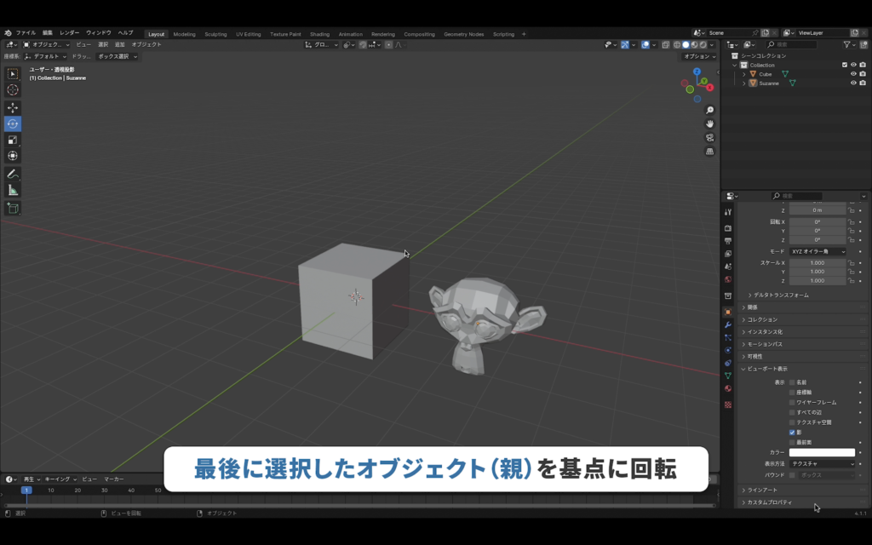Screen dimensions: 872x545
Task: Switch to rendered viewport shading
Action: 703,45
